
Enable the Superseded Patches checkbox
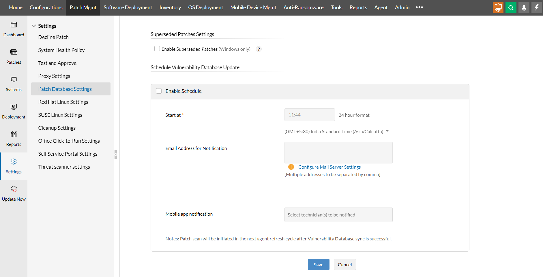click(x=157, y=49)
